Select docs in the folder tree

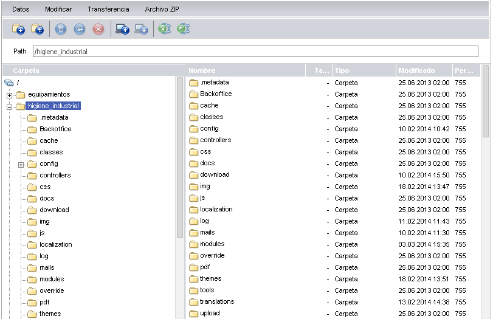coord(47,198)
